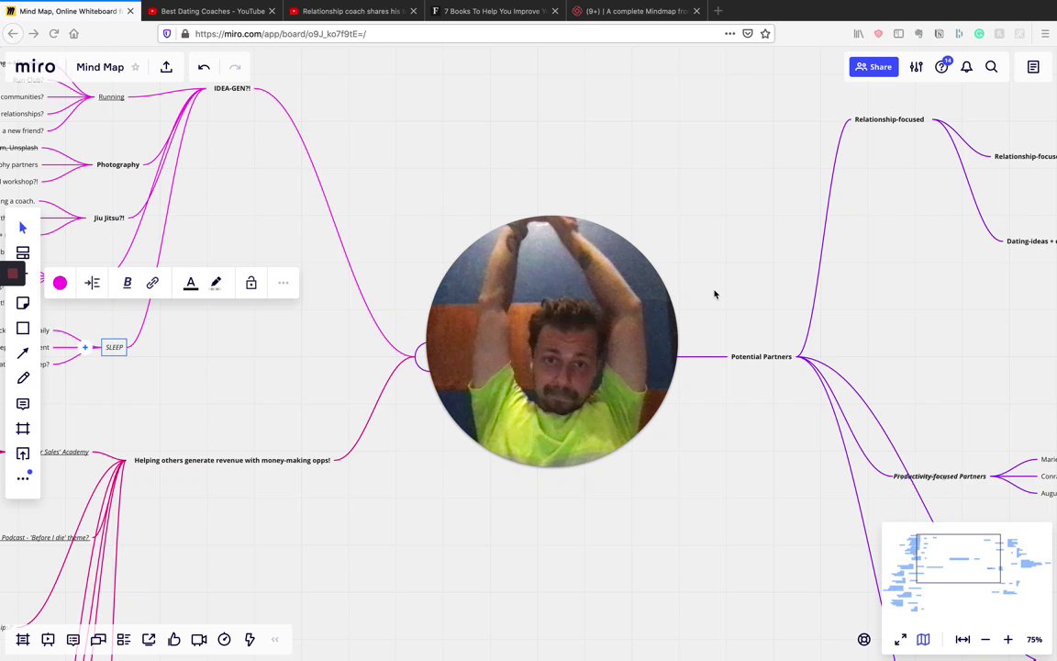Click the Mind Map board title

click(100, 67)
